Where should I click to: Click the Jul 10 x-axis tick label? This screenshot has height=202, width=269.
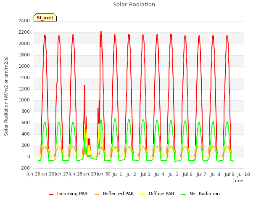[x=244, y=174]
